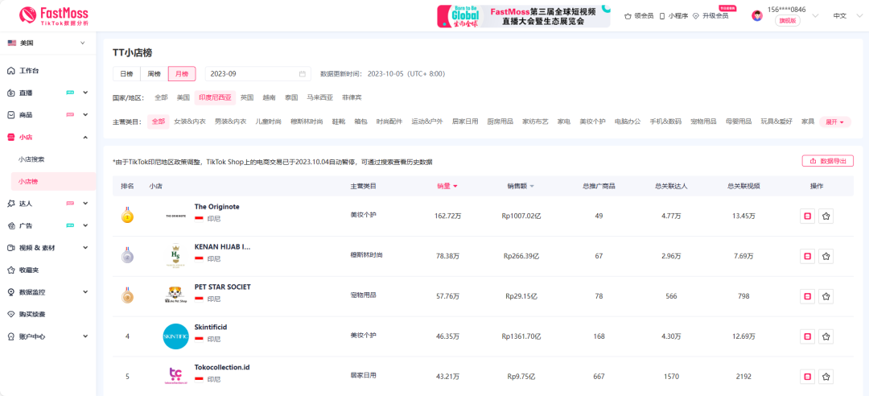The image size is (869, 396).
Task: Click the 视频 & 素材 icon in sidebar
Action: 11,248
